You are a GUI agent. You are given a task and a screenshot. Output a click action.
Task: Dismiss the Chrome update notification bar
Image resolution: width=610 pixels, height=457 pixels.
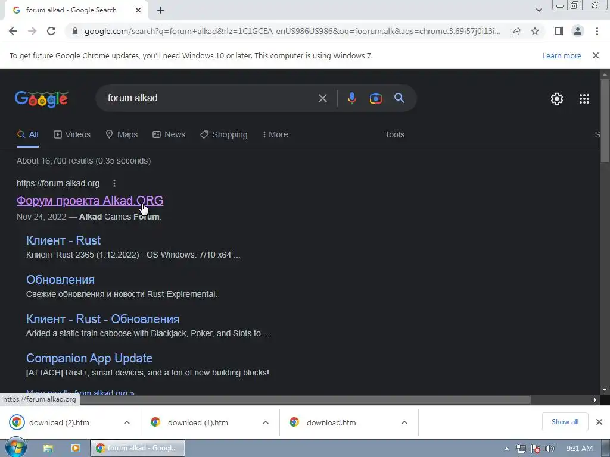coord(595,55)
